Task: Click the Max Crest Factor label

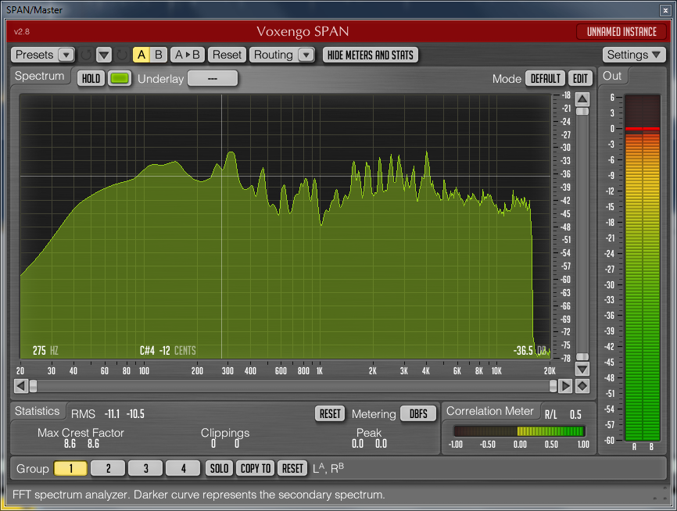Action: (x=81, y=432)
